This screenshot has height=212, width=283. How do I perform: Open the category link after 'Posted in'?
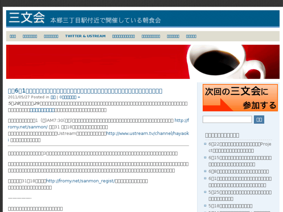[53, 97]
